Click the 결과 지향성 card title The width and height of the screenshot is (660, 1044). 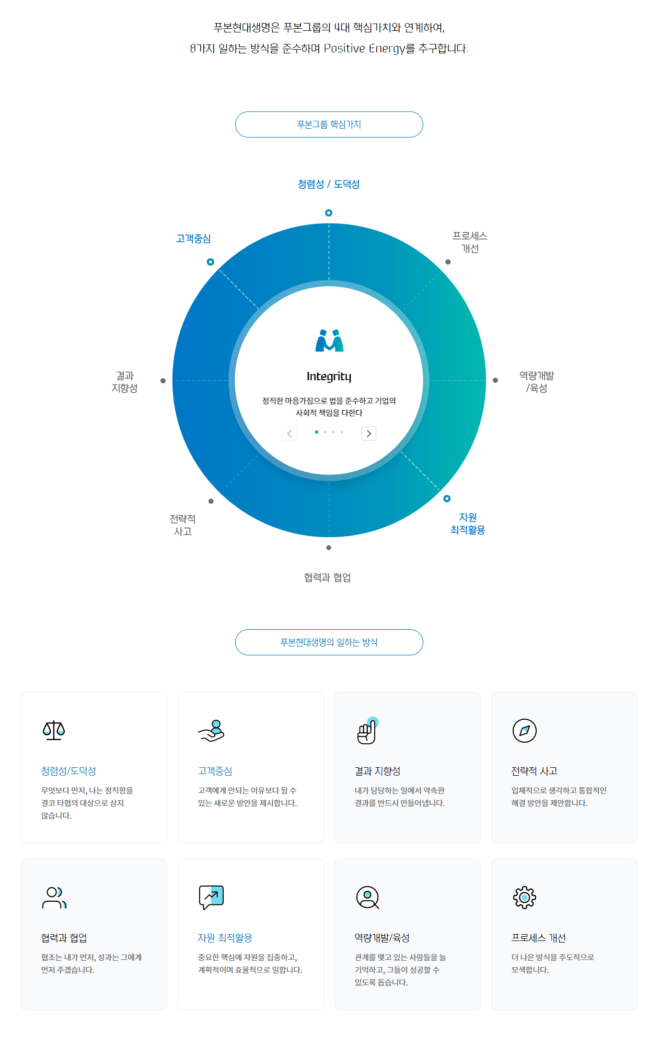377,771
